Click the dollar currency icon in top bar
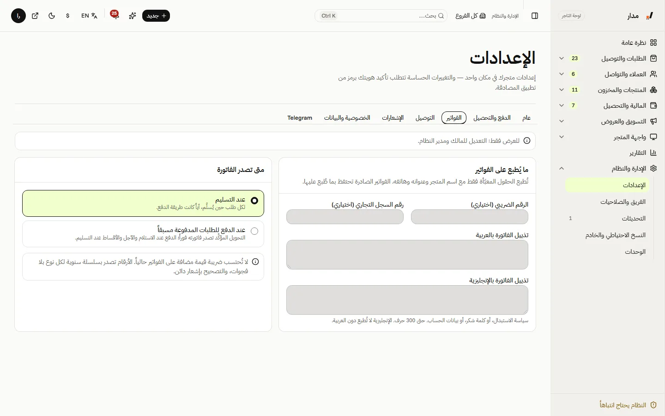The height and width of the screenshot is (416, 665). point(68,16)
